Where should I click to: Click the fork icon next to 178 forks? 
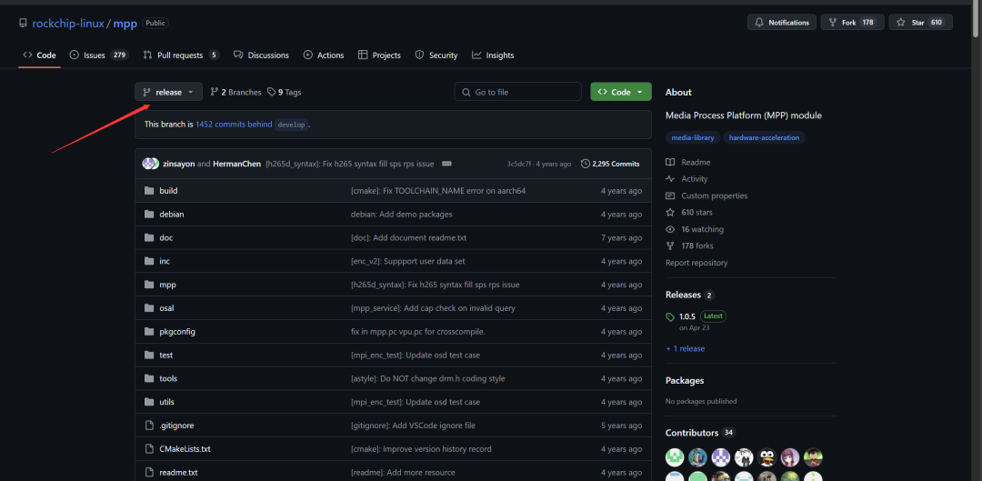click(x=670, y=246)
